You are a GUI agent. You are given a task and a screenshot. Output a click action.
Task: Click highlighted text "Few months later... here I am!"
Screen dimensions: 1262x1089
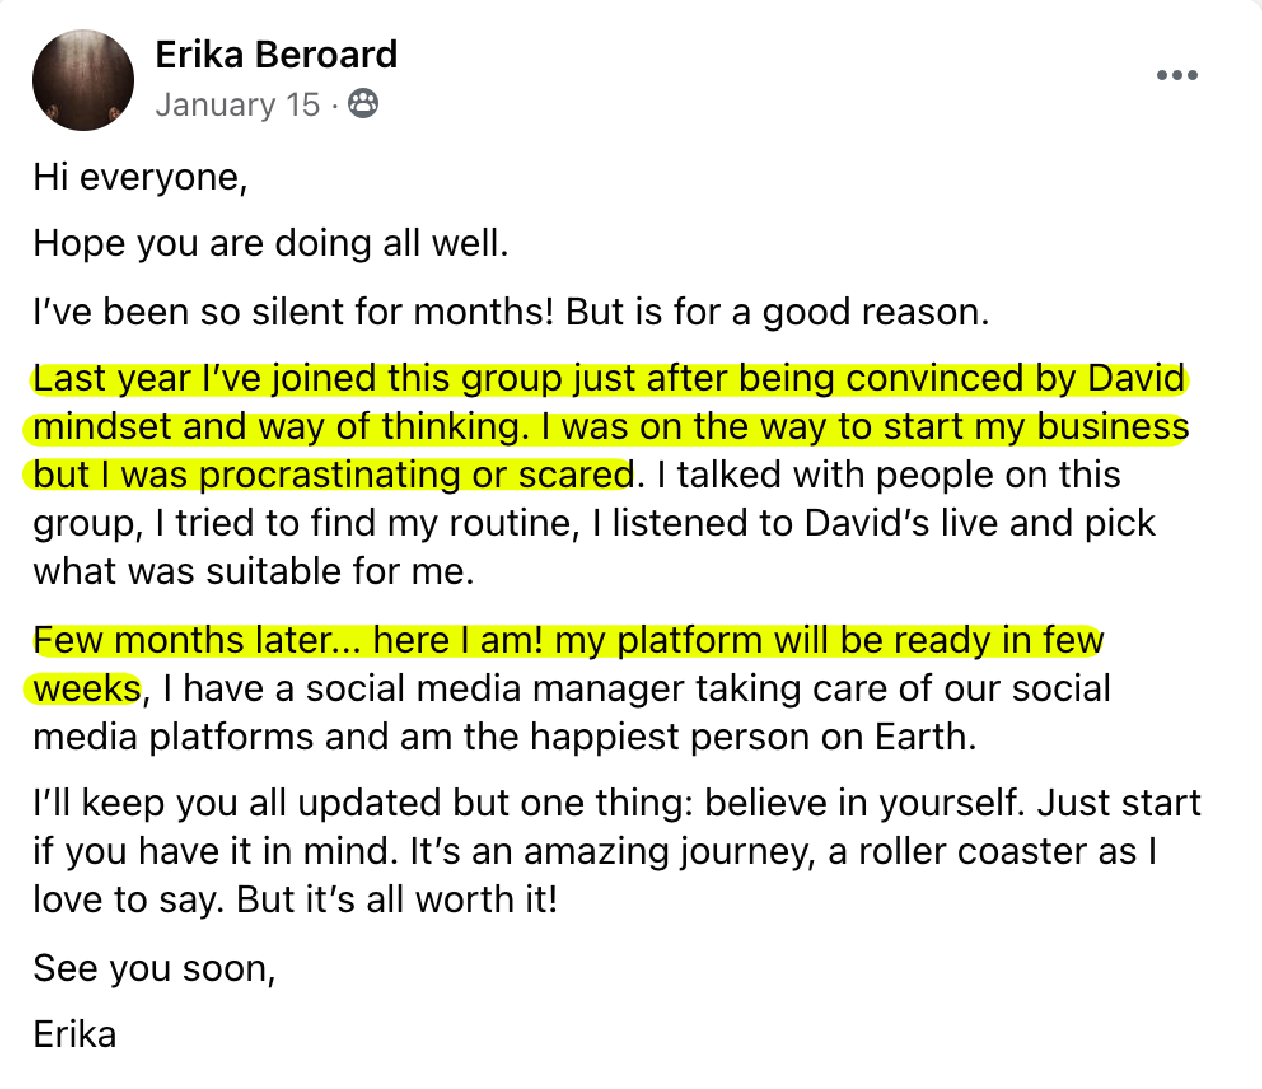click(288, 641)
